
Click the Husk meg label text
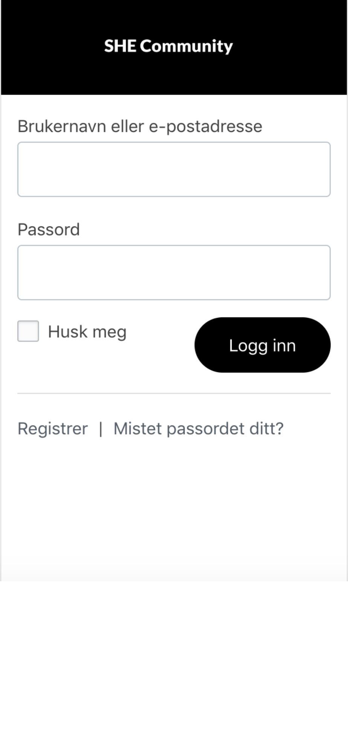87,332
